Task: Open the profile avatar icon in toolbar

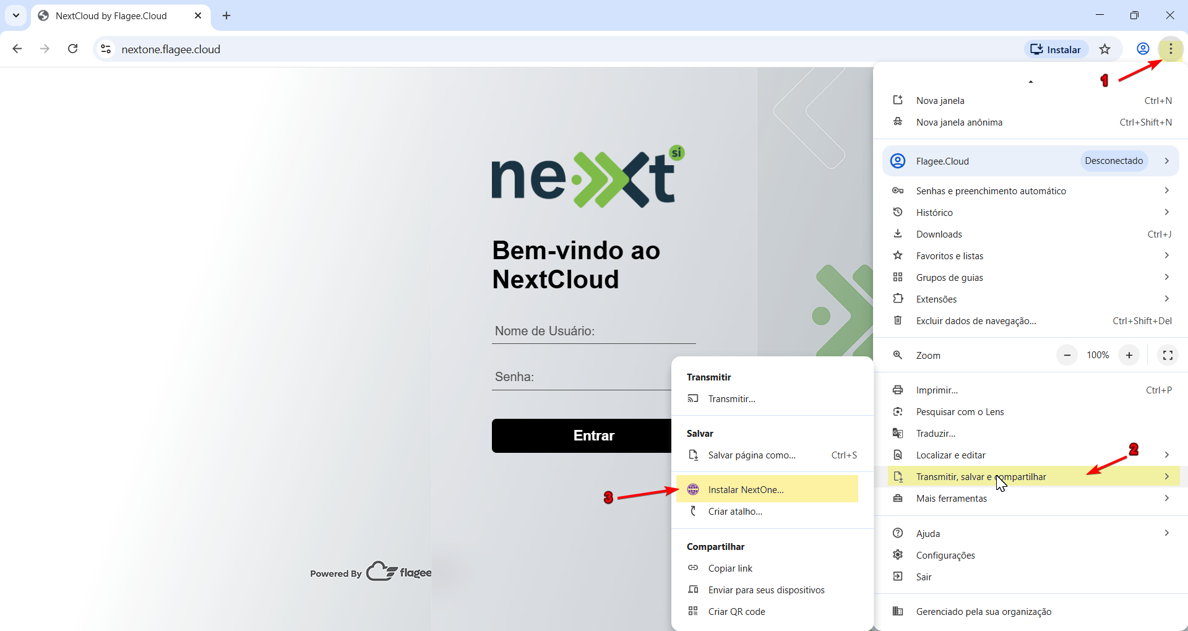Action: click(1143, 49)
